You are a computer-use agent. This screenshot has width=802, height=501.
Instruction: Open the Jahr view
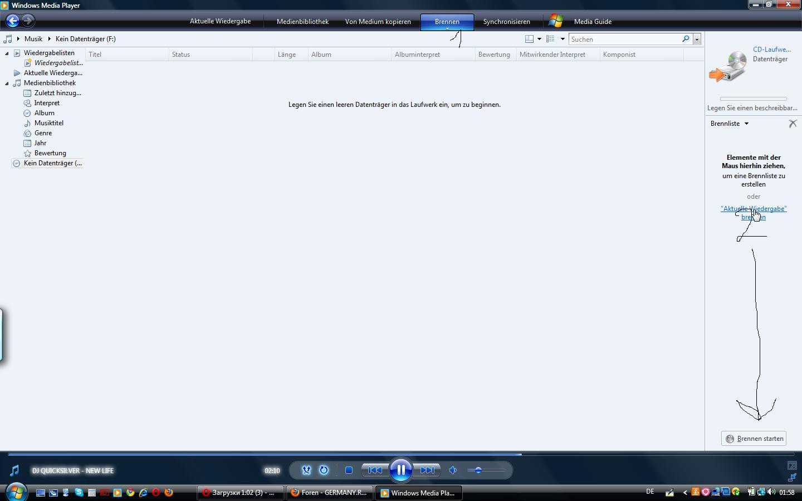(x=40, y=143)
